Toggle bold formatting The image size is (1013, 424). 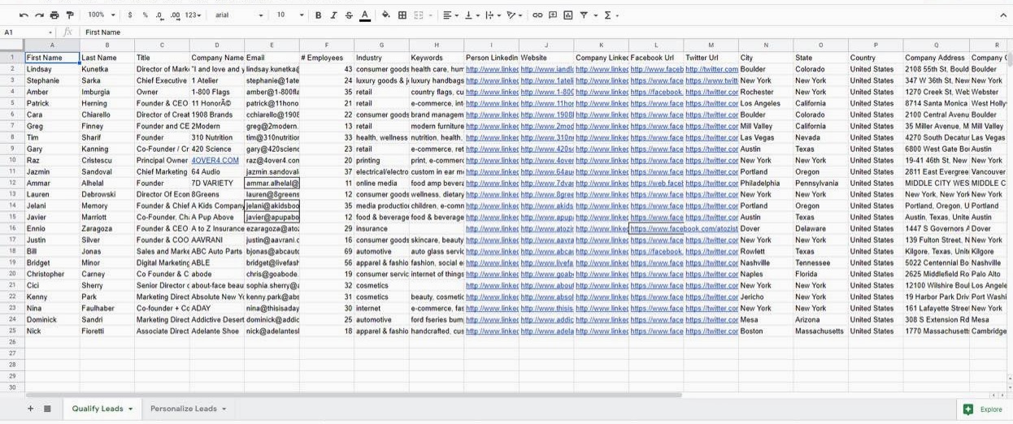click(318, 15)
